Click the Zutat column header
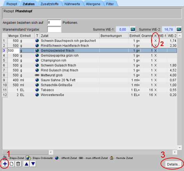Screen dimensions: 184x171 [x=70, y=36]
